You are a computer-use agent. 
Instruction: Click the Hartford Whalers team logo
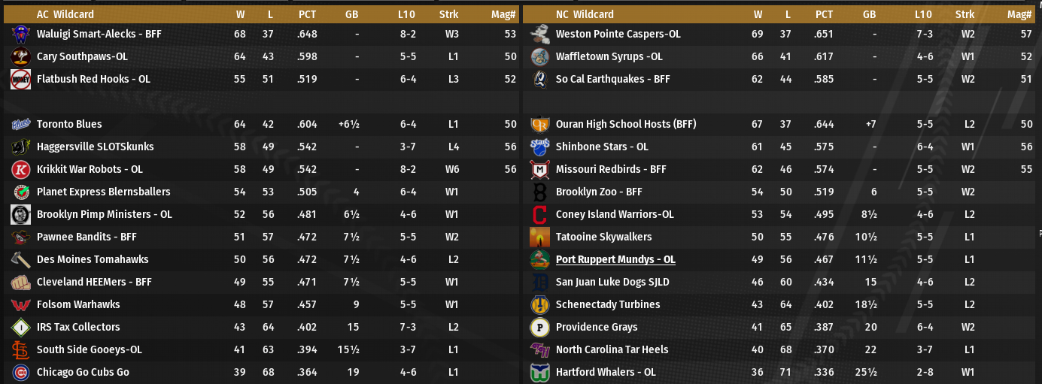539,372
